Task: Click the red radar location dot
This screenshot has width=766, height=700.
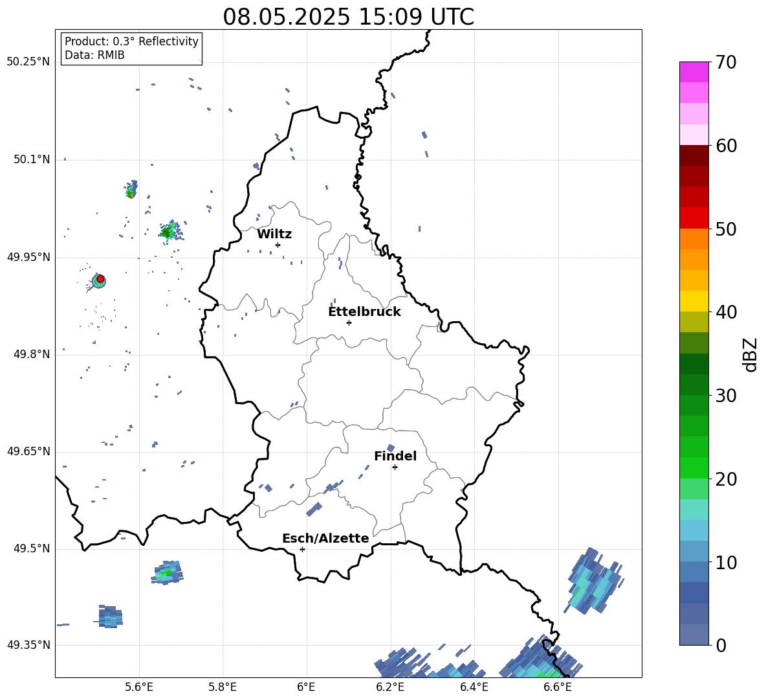Action: point(100,279)
